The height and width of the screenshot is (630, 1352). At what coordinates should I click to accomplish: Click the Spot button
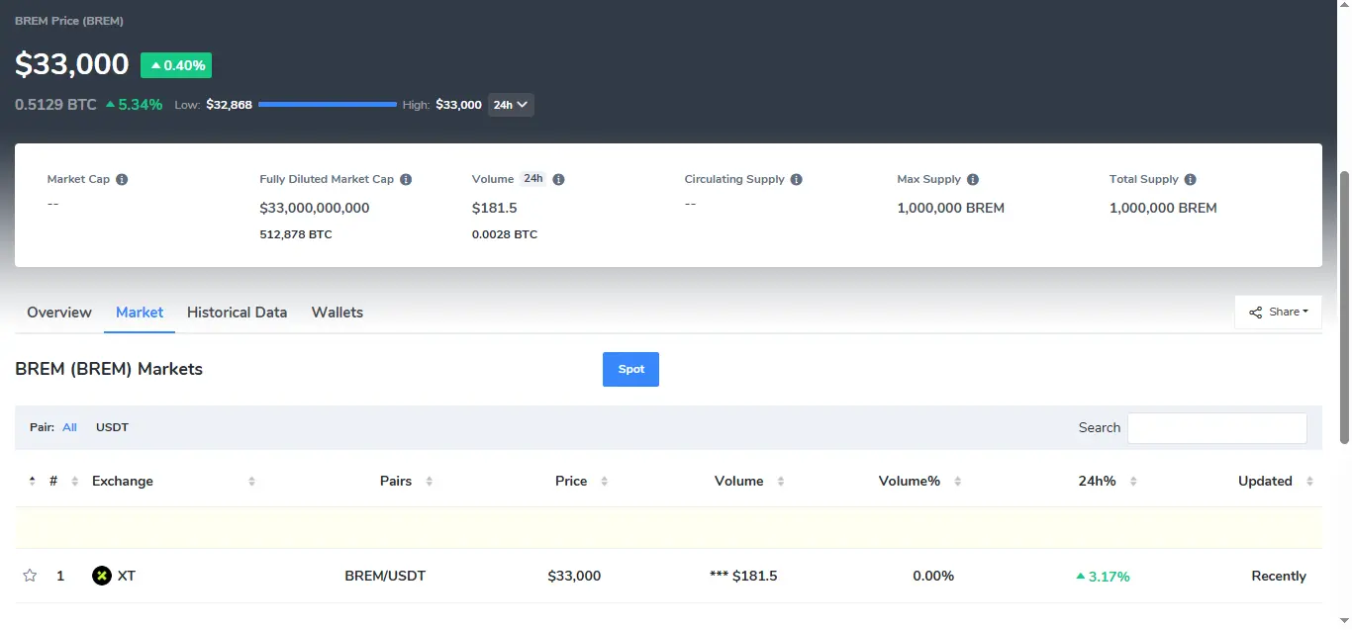[630, 369]
